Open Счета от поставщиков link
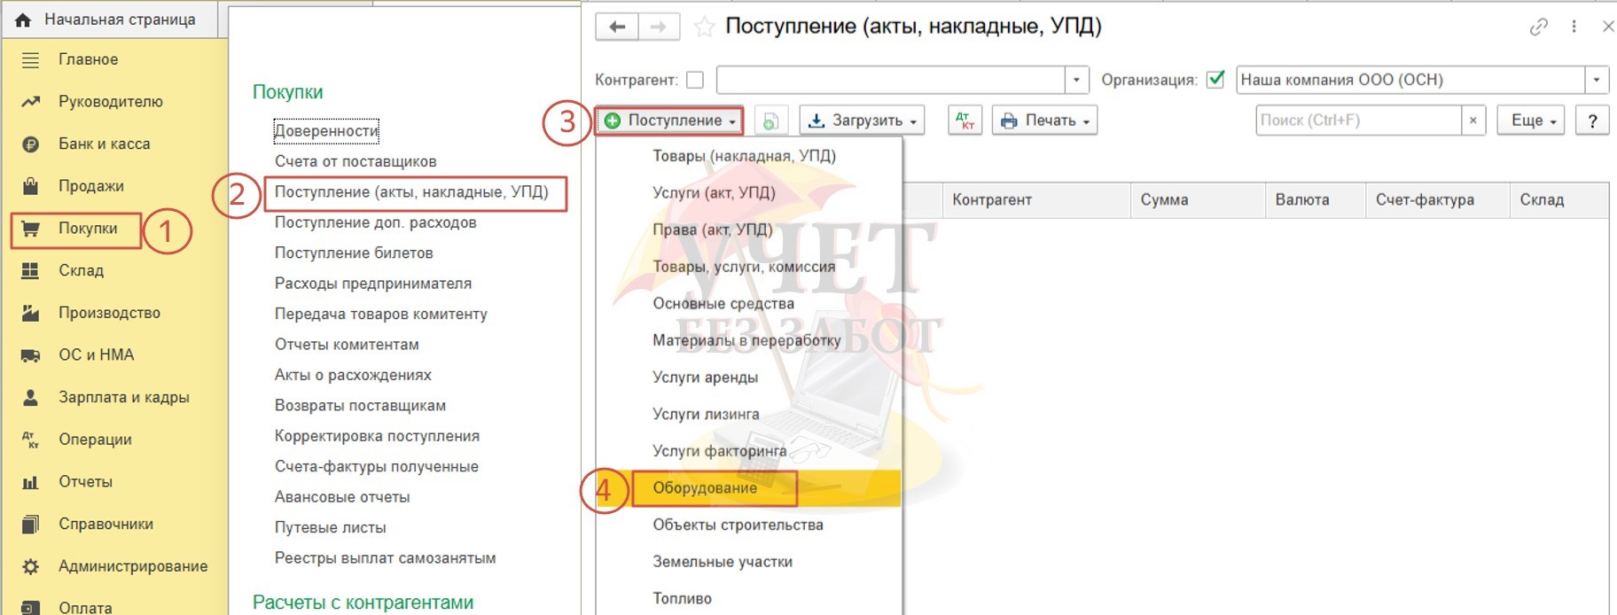This screenshot has width=1617, height=615. coord(355,161)
